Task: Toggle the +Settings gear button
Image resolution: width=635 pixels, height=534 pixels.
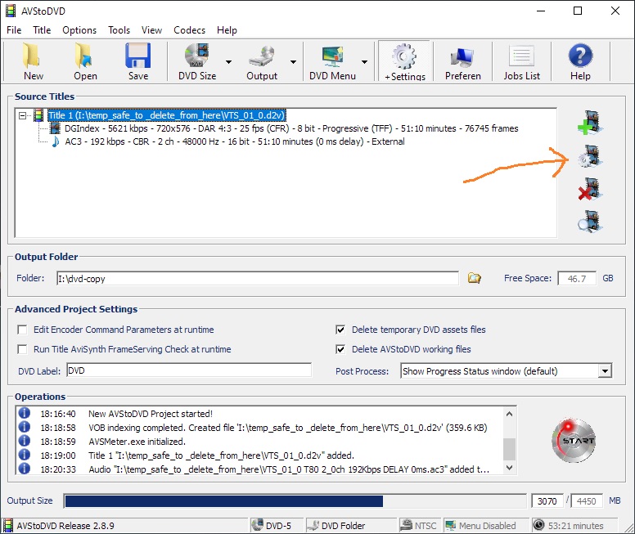Action: coord(404,61)
